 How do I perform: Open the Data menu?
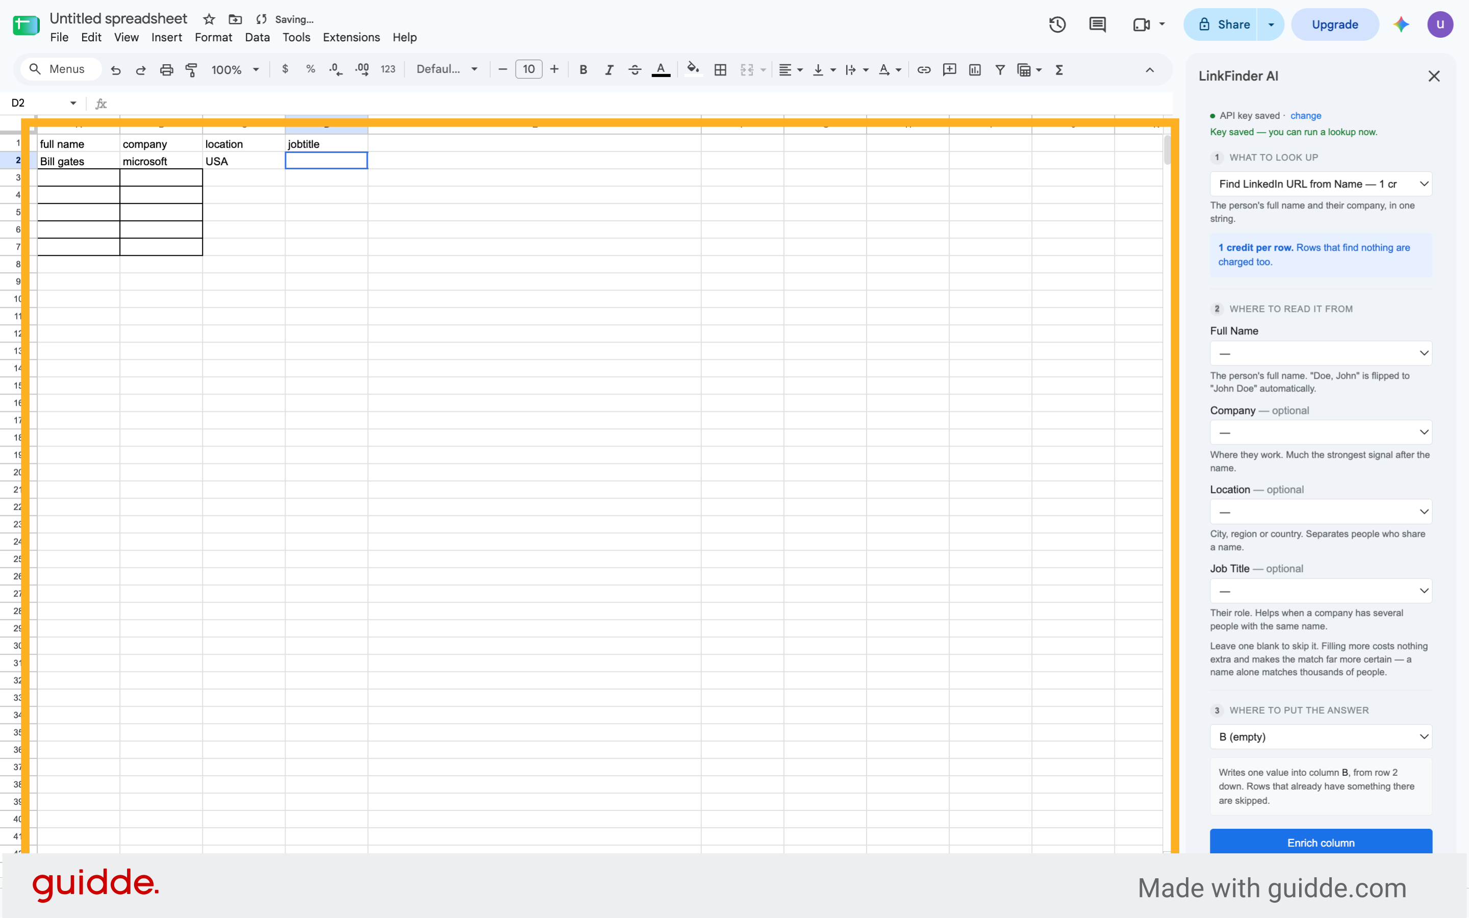pyautogui.click(x=257, y=37)
